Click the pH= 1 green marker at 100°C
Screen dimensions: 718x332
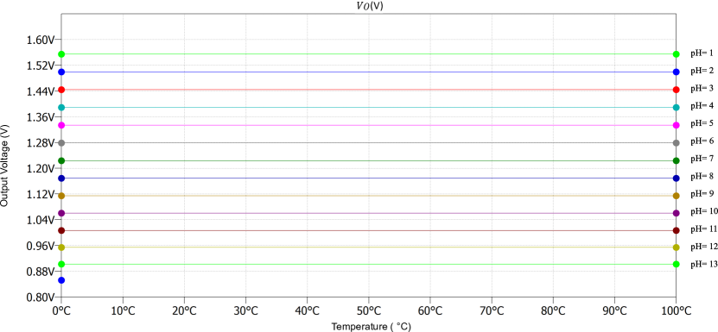point(676,54)
